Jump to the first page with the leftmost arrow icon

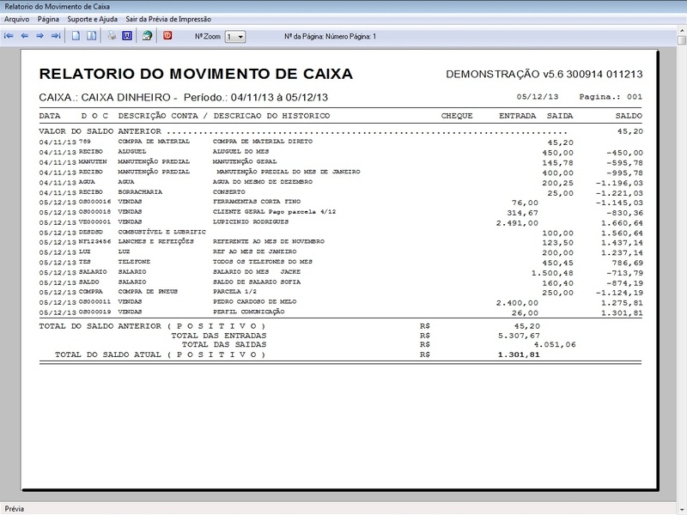pyautogui.click(x=9, y=34)
